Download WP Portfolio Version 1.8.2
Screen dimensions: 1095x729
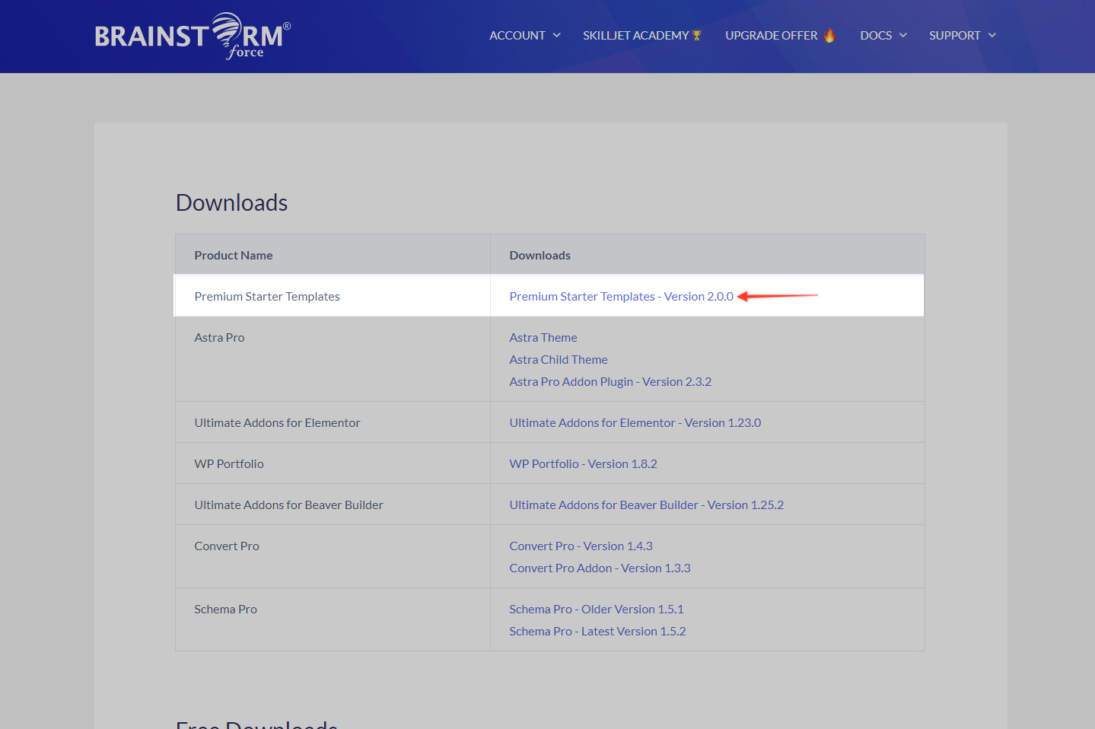[584, 463]
